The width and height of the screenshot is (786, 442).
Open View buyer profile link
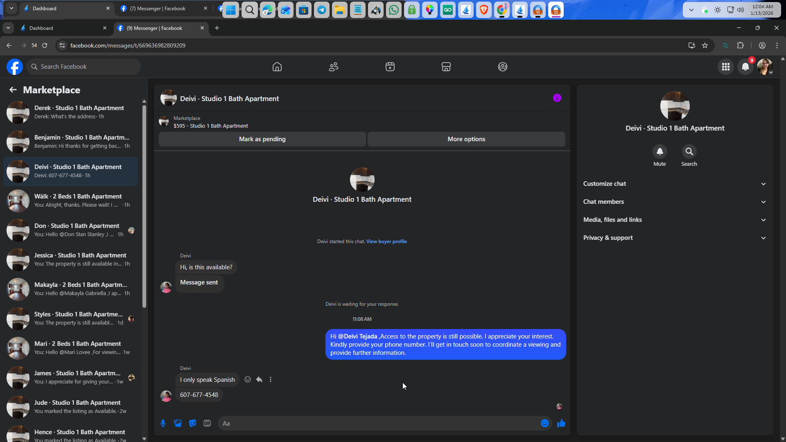pos(386,241)
